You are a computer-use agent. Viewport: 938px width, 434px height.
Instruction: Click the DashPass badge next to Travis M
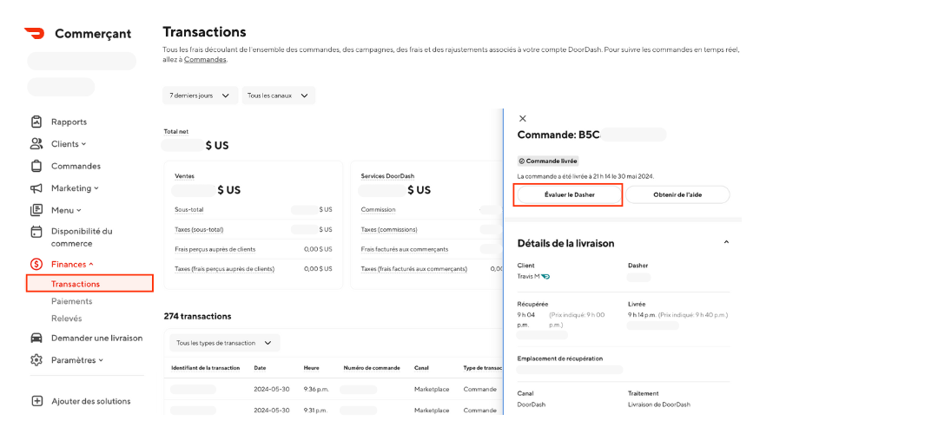coord(546,276)
